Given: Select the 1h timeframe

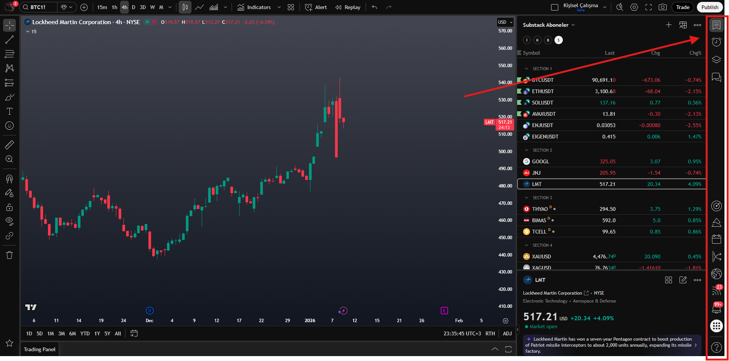Looking at the screenshot, I should click(114, 7).
